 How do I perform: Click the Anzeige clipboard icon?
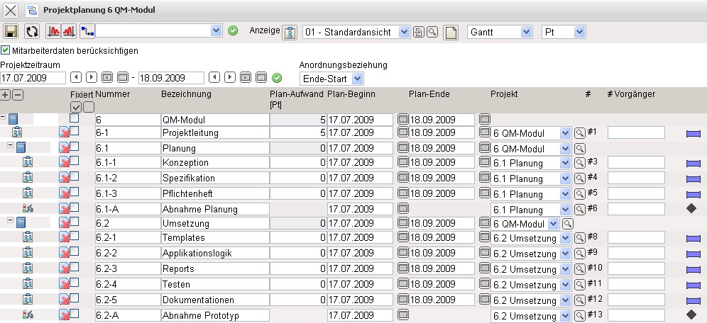click(x=290, y=33)
